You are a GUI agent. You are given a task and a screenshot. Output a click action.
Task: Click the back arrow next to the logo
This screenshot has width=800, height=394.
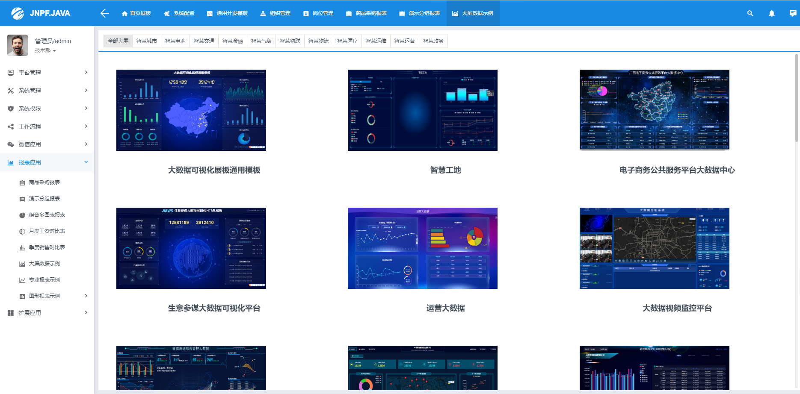(x=104, y=13)
